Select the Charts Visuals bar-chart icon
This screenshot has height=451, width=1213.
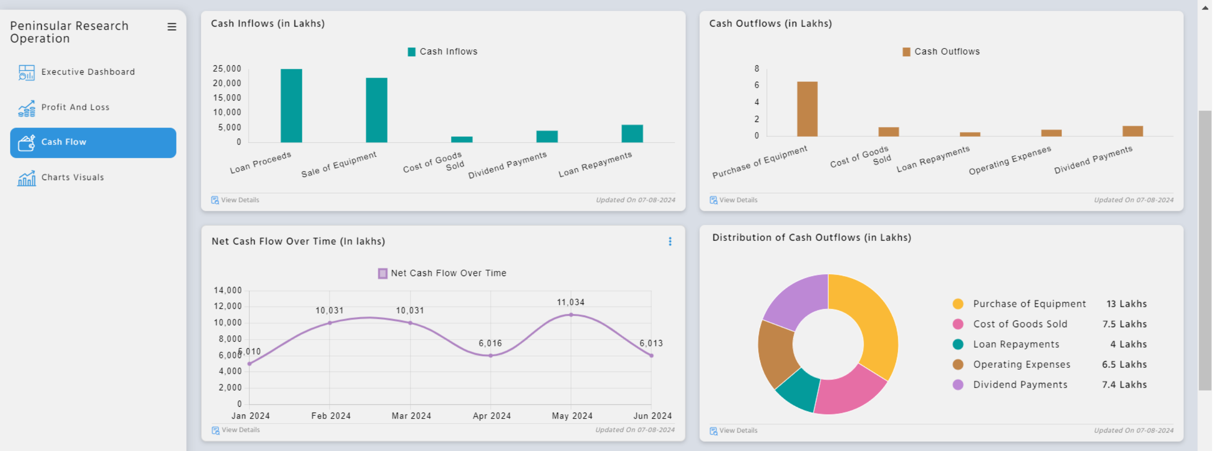[x=27, y=178]
